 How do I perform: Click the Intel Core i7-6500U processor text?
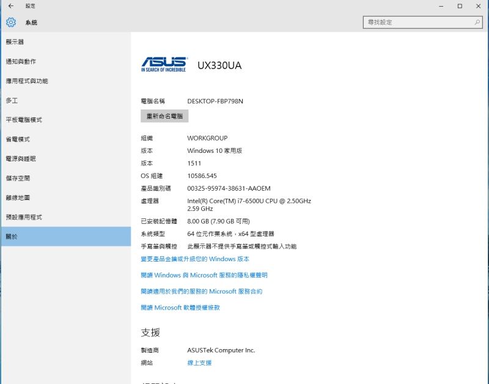click(x=249, y=205)
